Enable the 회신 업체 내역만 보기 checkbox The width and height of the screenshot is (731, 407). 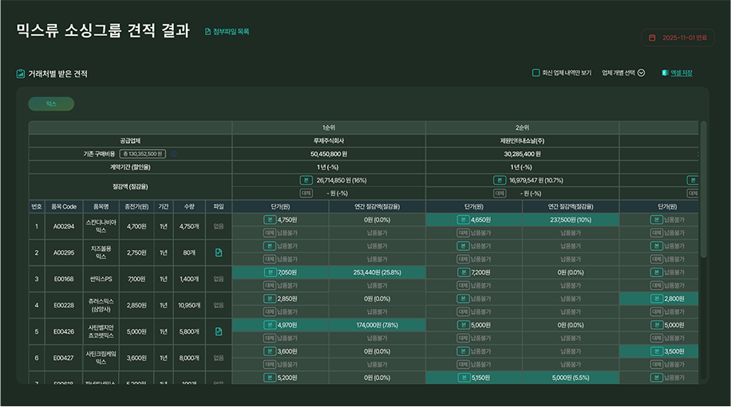536,73
